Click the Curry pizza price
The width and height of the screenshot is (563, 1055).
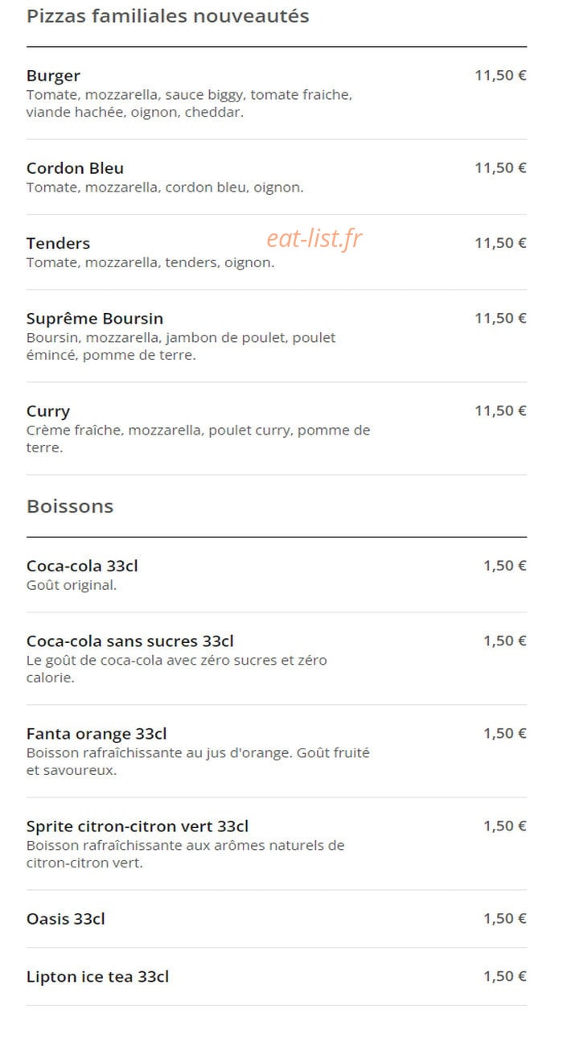click(500, 410)
